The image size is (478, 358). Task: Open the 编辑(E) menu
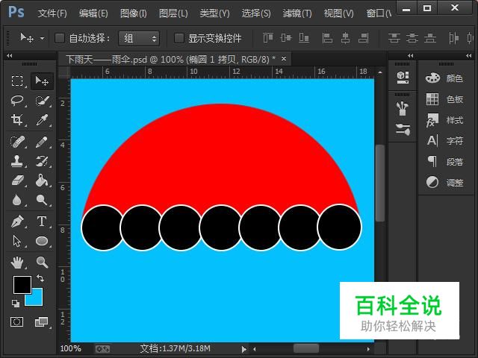point(93,13)
